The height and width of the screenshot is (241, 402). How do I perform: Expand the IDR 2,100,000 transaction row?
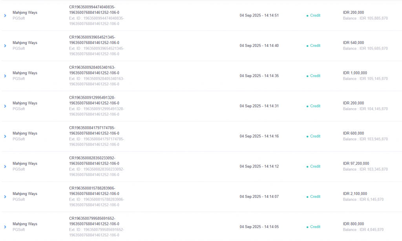click(x=5, y=197)
